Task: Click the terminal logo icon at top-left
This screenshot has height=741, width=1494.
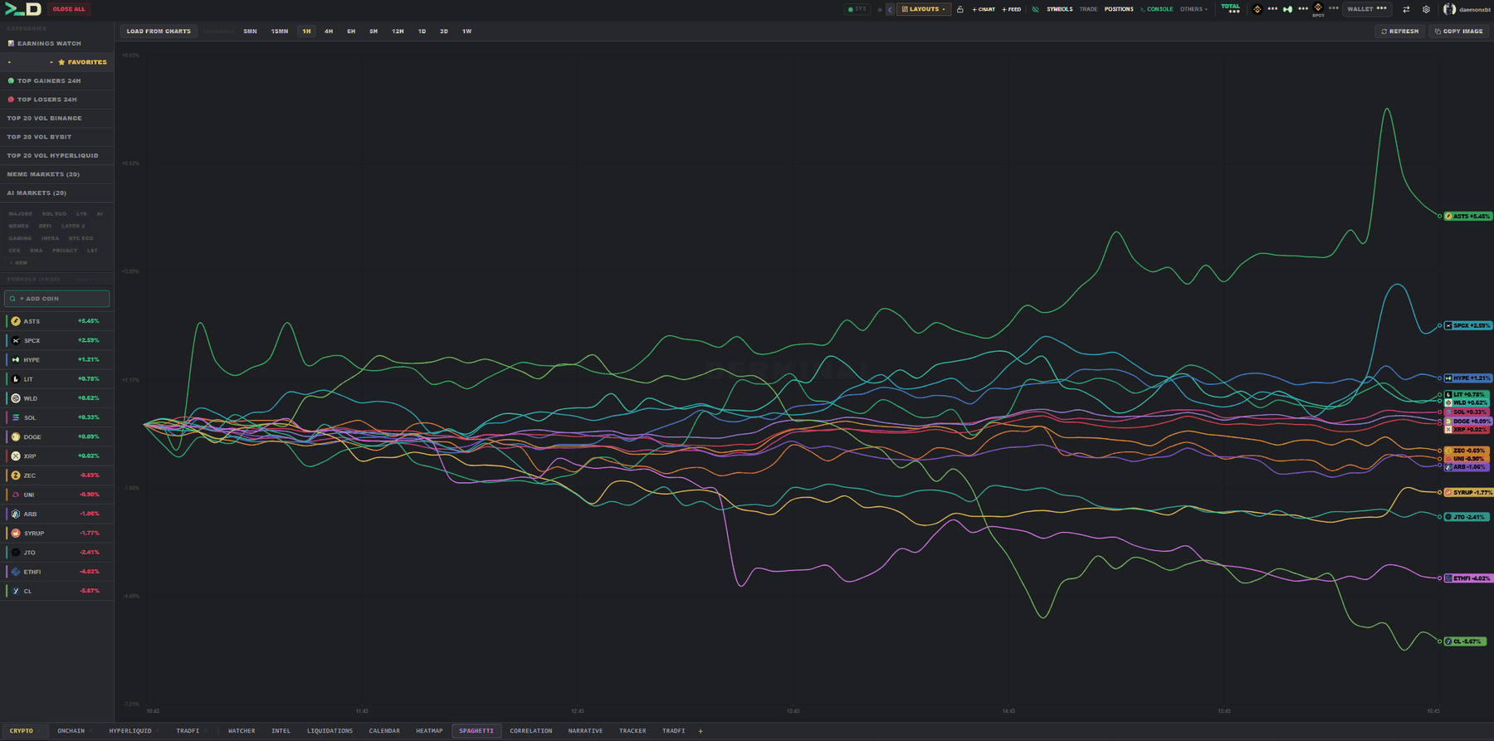Action: [22, 9]
